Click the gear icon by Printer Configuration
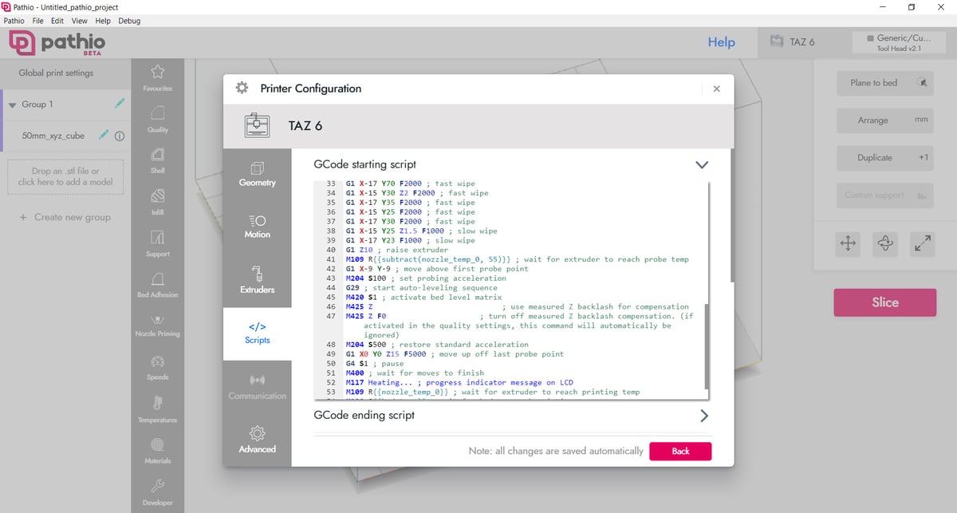Image resolution: width=957 pixels, height=513 pixels. pos(242,89)
